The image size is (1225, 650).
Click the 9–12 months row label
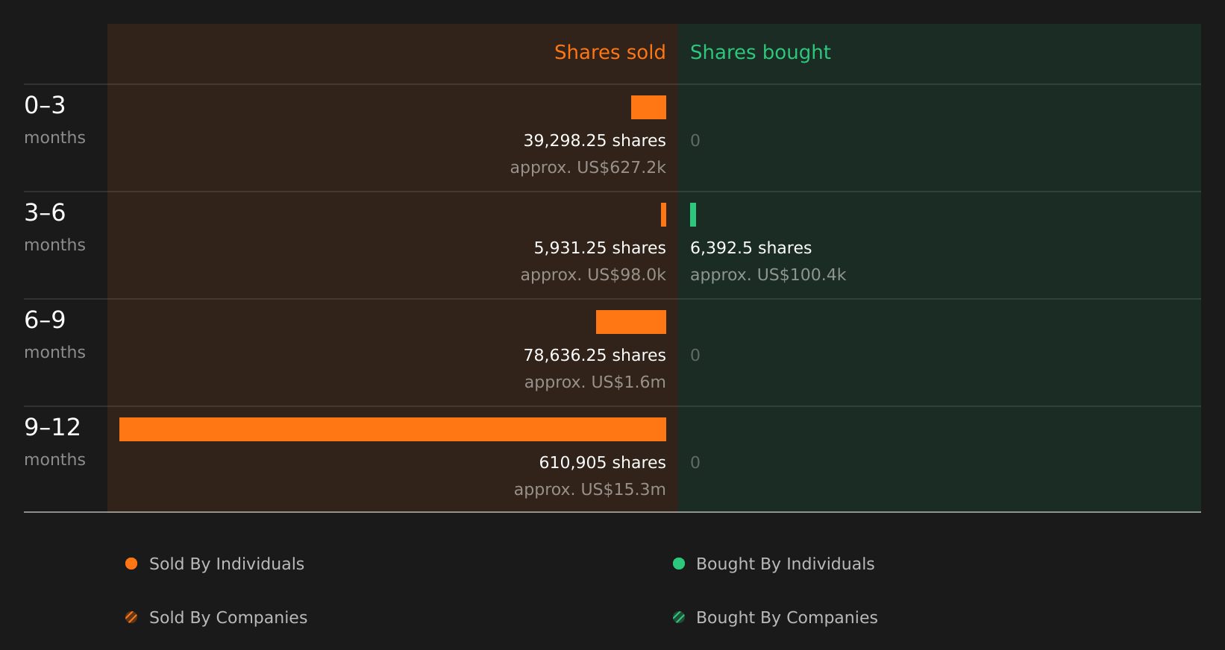(54, 443)
